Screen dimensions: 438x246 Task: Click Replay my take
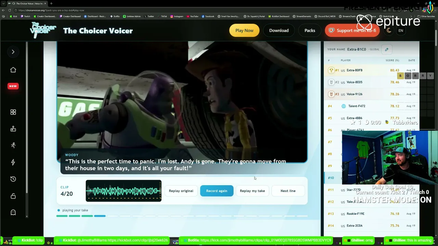(252, 191)
